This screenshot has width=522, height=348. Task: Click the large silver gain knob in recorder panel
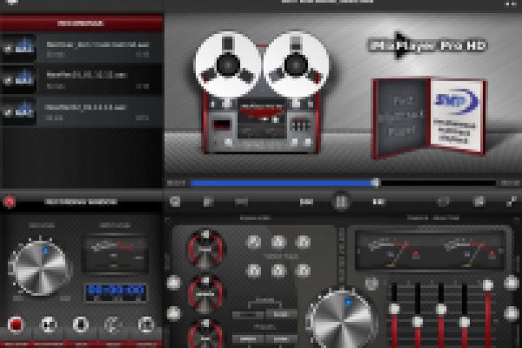tap(40, 268)
